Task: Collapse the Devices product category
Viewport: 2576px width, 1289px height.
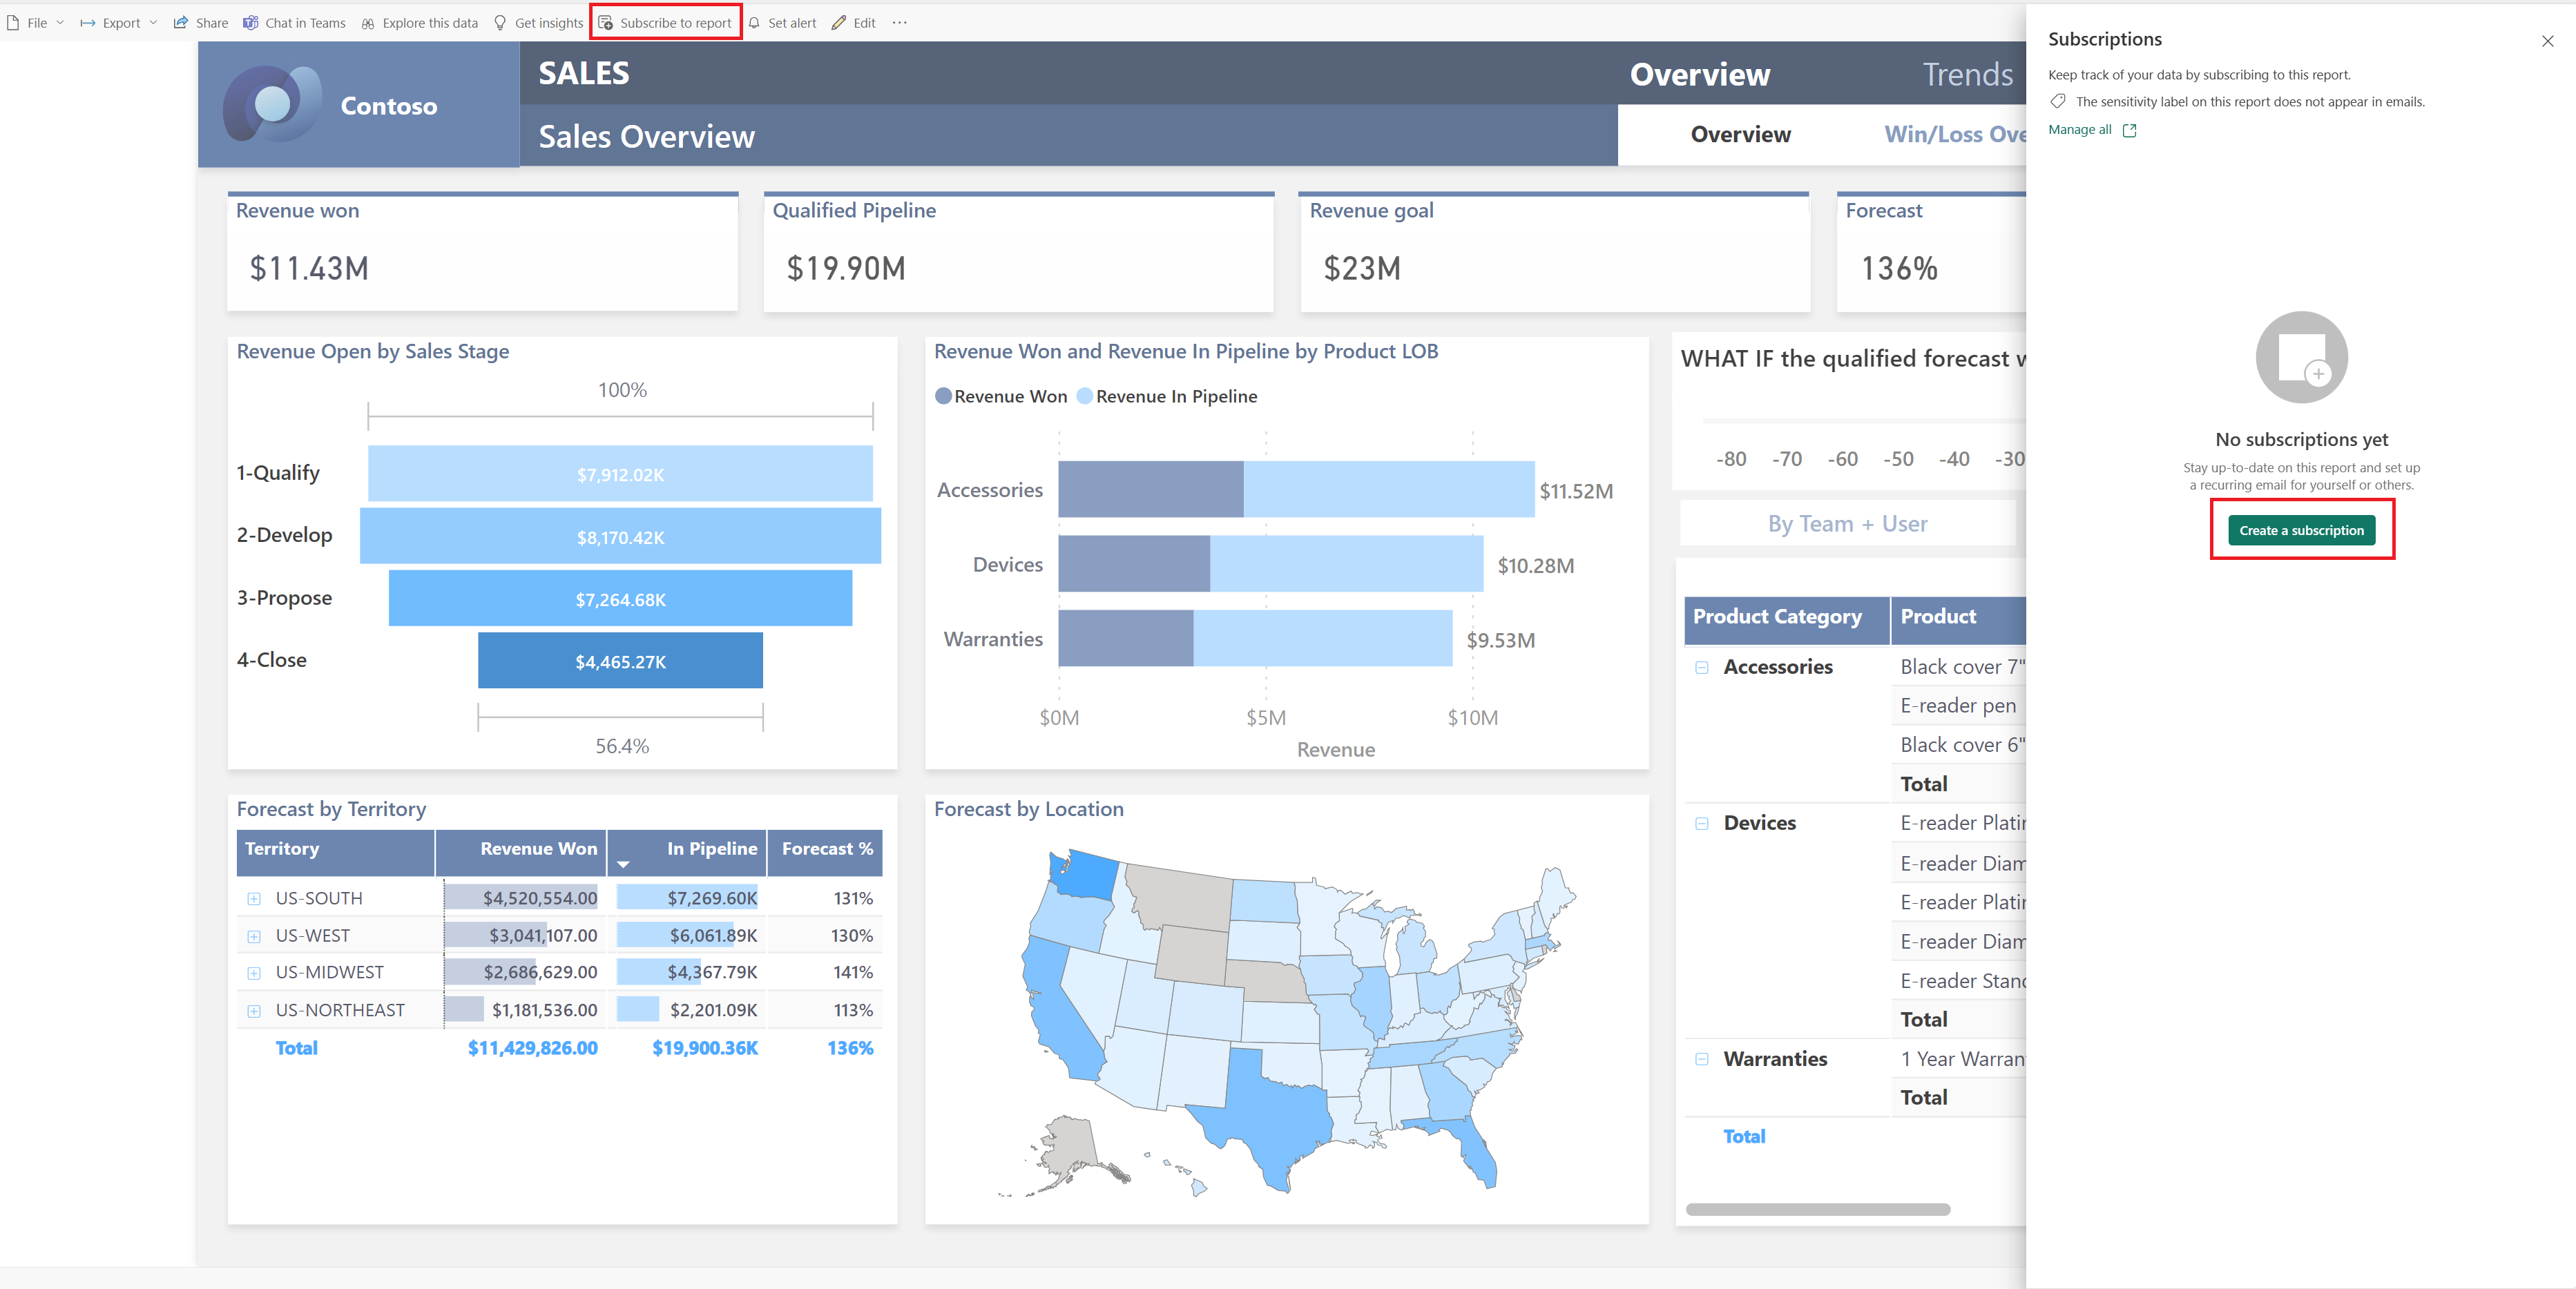Action: (1701, 824)
